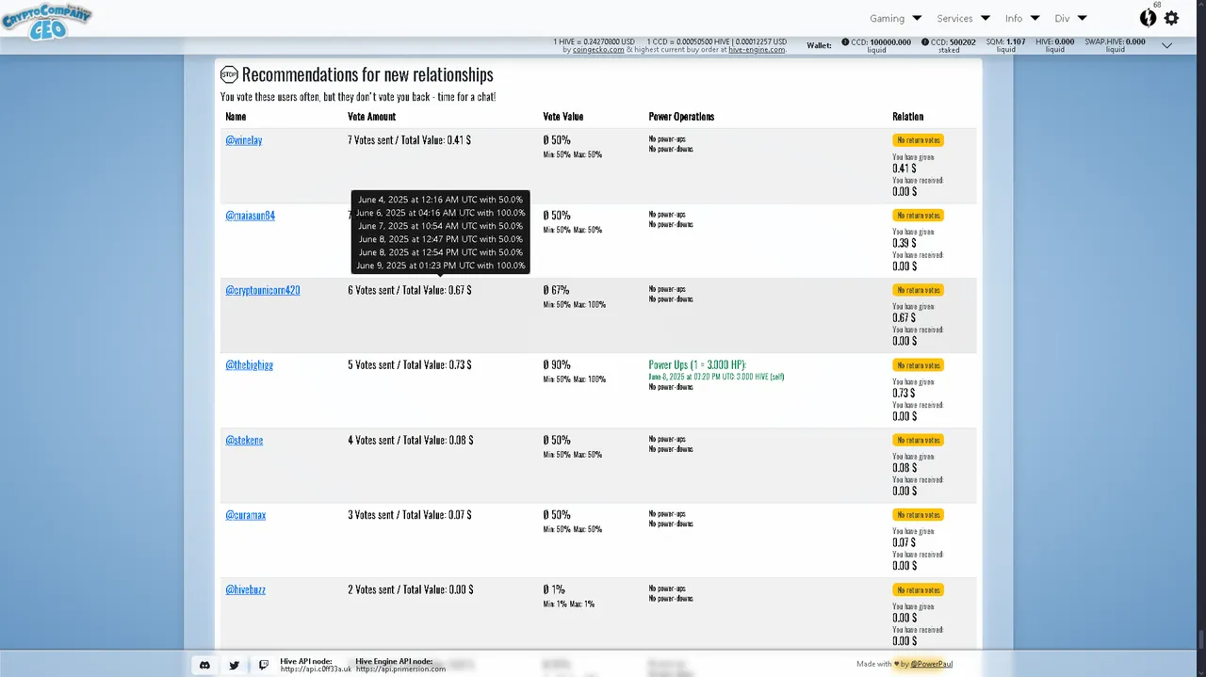Click the info icon beside CCD liquid balance
This screenshot has height=677, width=1206.
[845, 42]
